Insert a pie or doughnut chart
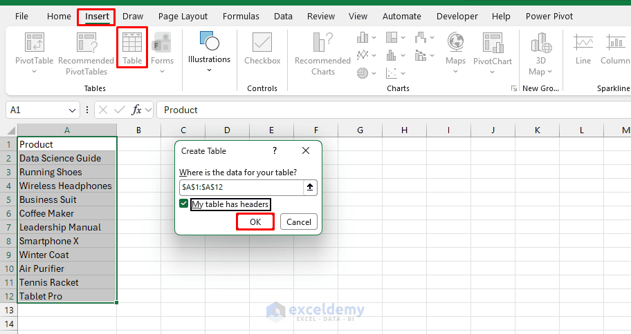This screenshot has width=631, height=334. click(362, 73)
